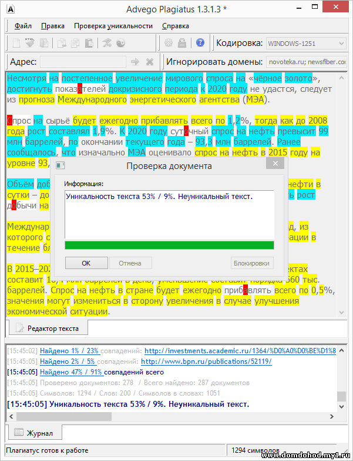This screenshot has width=353, height=461.
Task: Click log horizontal scrollbar left arrow
Action: (11, 416)
